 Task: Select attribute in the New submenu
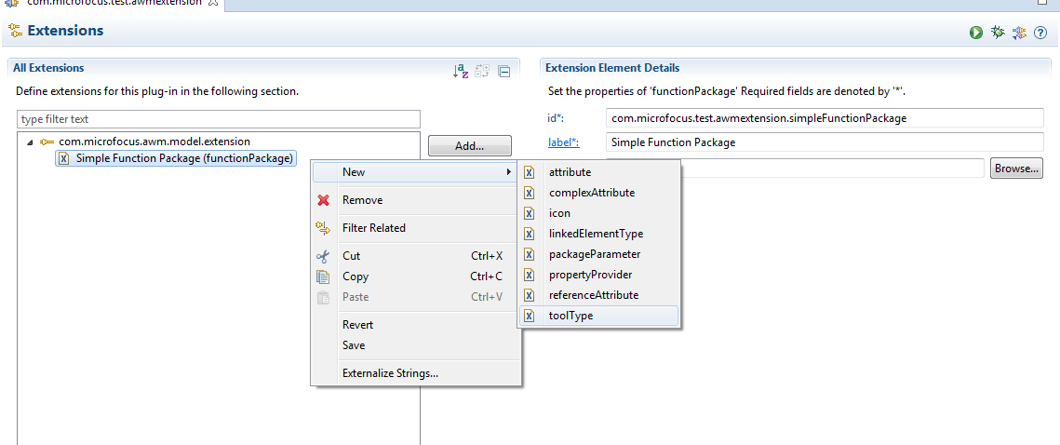[570, 172]
